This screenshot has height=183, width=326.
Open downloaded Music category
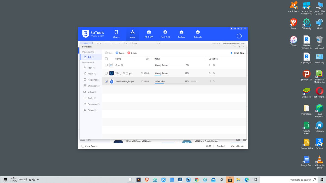pyautogui.click(x=91, y=73)
